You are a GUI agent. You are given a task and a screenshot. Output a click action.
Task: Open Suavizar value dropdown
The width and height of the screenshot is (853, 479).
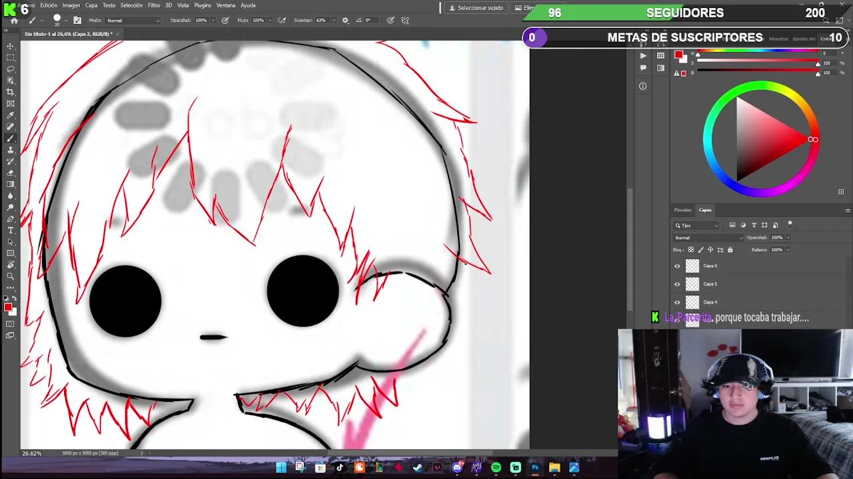click(x=334, y=21)
